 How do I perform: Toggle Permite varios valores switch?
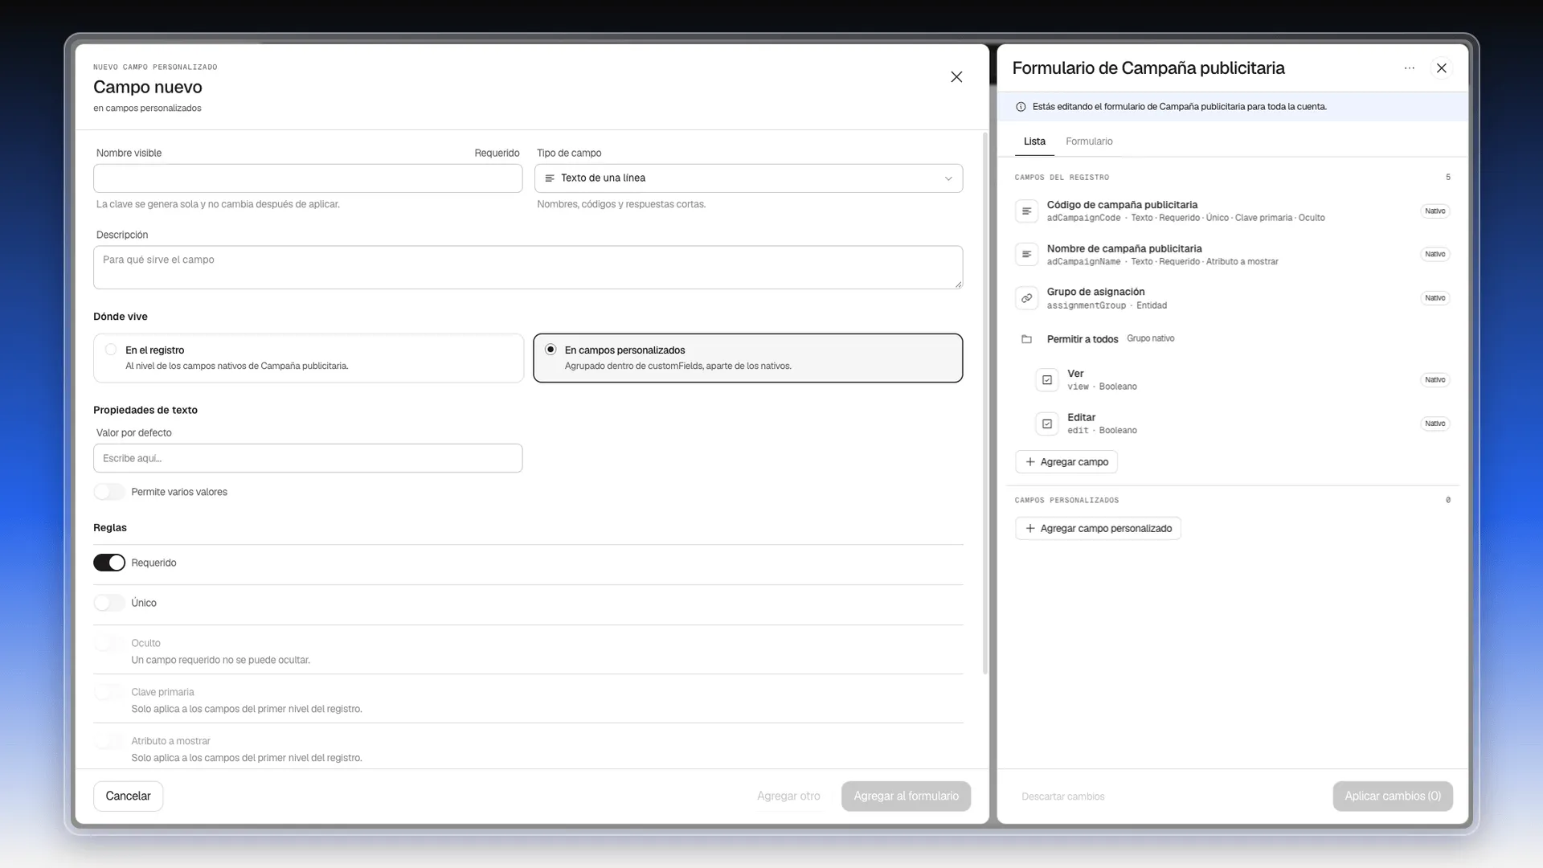(x=109, y=492)
